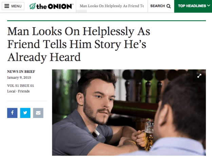Image resolution: width=212 pixels, height=161 pixels.
Task: Share article on Facebook
Action: coord(12,113)
